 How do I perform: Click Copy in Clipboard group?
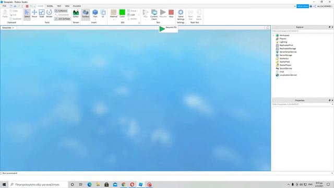(14, 10)
